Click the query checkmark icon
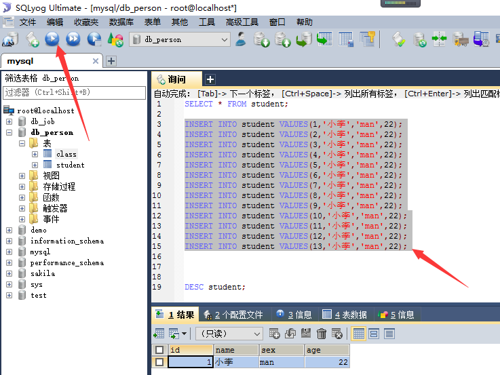 [398, 39]
